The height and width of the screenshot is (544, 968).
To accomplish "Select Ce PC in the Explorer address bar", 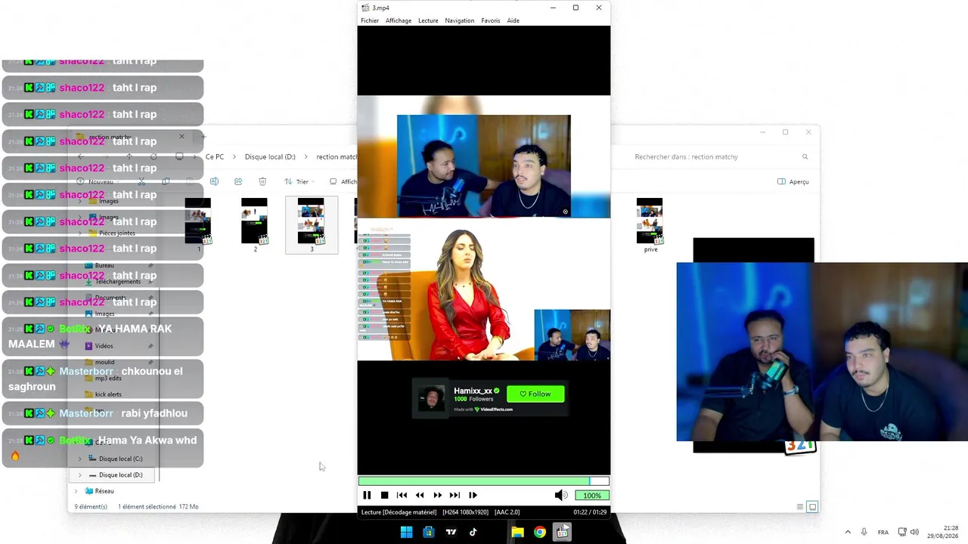I will coord(215,156).
